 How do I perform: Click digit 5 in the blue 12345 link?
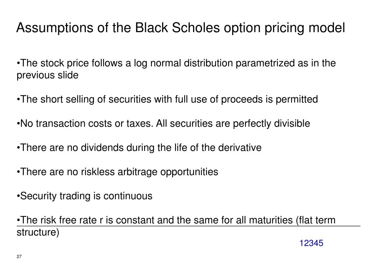(x=321, y=243)
